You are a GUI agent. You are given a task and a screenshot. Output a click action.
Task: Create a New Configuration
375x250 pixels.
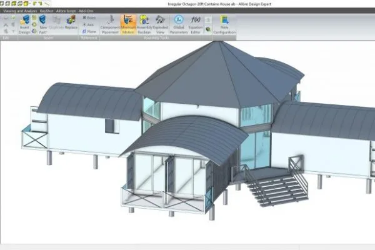click(x=224, y=24)
